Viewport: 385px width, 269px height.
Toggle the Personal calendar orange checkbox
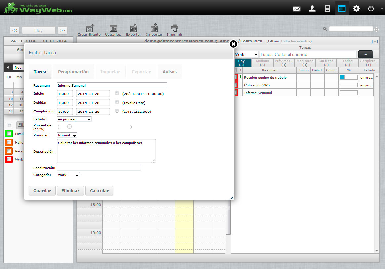[x=9, y=151]
